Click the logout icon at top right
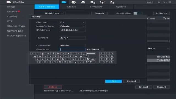The height and width of the screenshot is (99, 176). 164,2
